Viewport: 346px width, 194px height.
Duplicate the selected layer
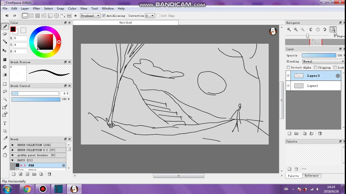(x=305, y=133)
